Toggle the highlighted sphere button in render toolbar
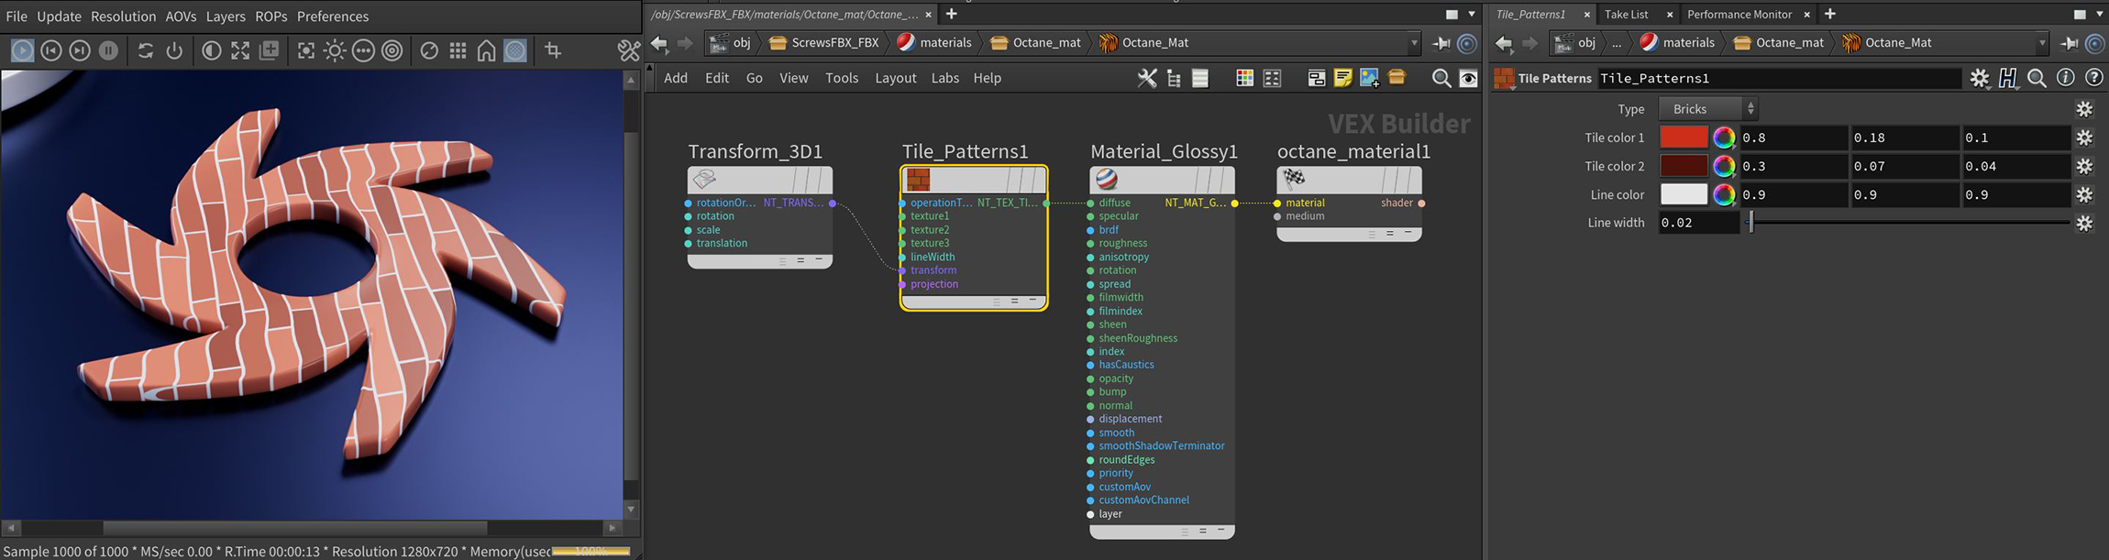Screen dimensions: 2109x560 coord(516,51)
